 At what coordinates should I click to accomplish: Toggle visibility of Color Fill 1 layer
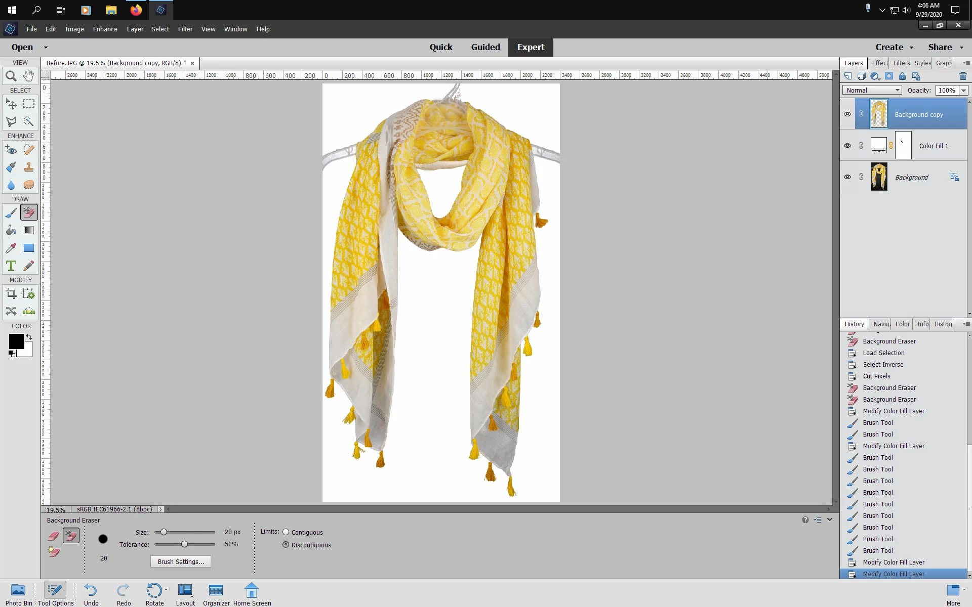(x=847, y=146)
